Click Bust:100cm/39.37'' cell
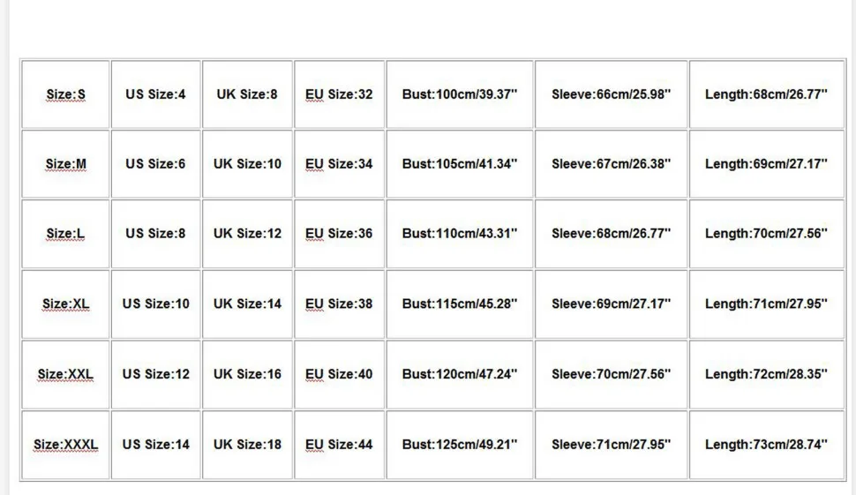Viewport: 856px width, 495px height. click(x=460, y=94)
